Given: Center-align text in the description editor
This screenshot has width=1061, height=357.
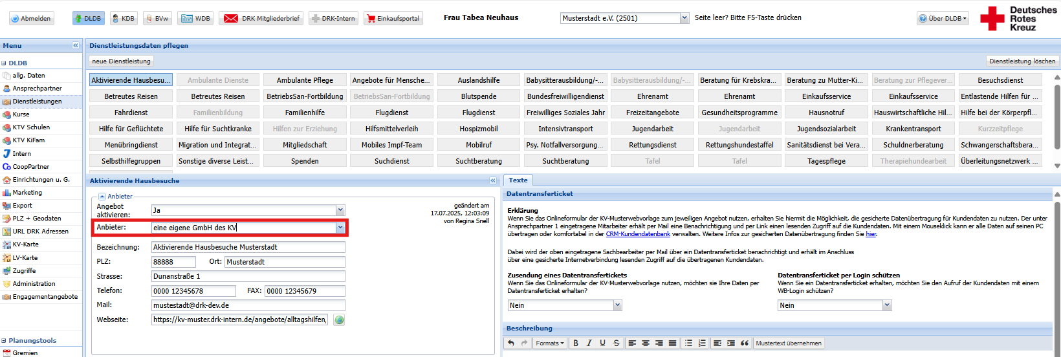Looking at the screenshot, I should pyautogui.click(x=646, y=343).
